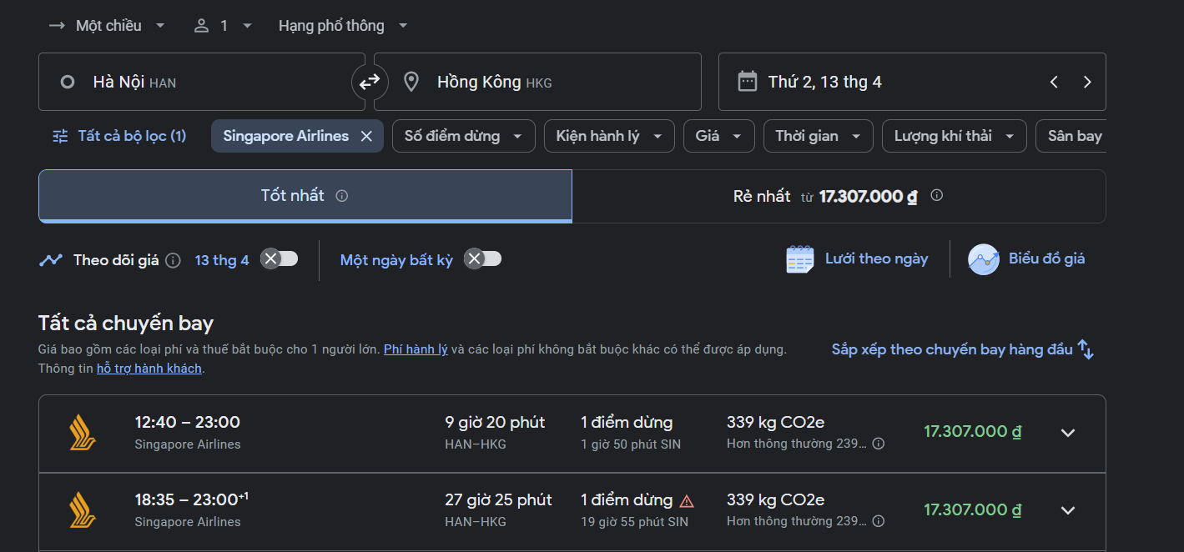The width and height of the screenshot is (1184, 552).
Task: Open the "Biểu đồ giá" price graph icon
Action: [982, 258]
